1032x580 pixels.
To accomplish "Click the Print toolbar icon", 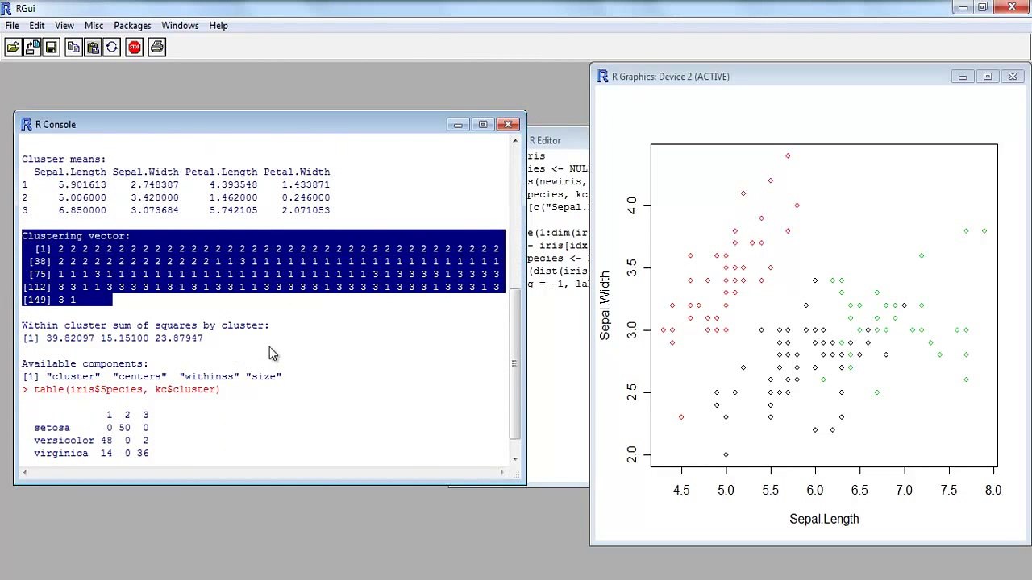I will (157, 48).
